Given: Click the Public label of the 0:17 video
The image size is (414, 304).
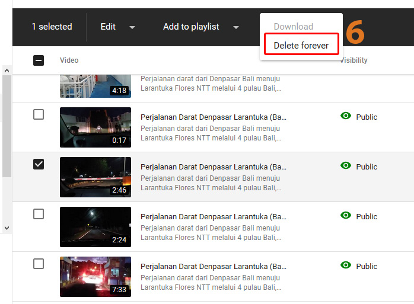Looking at the screenshot, I should click(x=367, y=117).
